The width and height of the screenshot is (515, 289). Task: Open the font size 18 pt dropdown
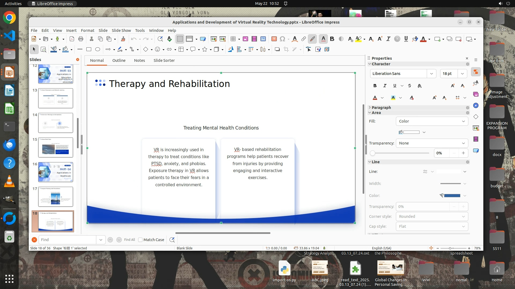click(462, 74)
